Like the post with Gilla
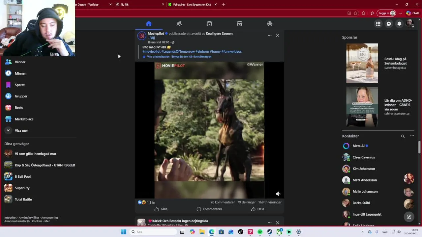This screenshot has height=237, width=422. (161, 209)
